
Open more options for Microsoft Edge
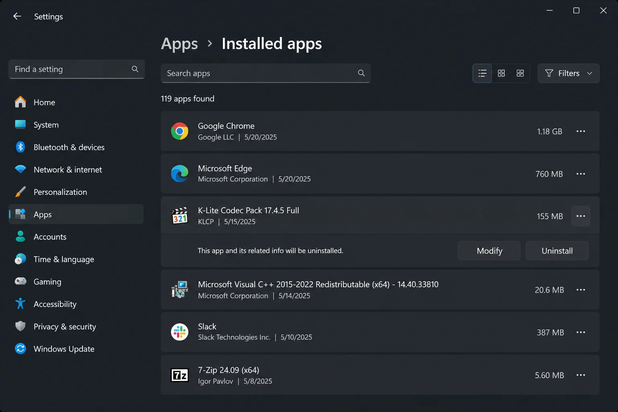tap(581, 174)
